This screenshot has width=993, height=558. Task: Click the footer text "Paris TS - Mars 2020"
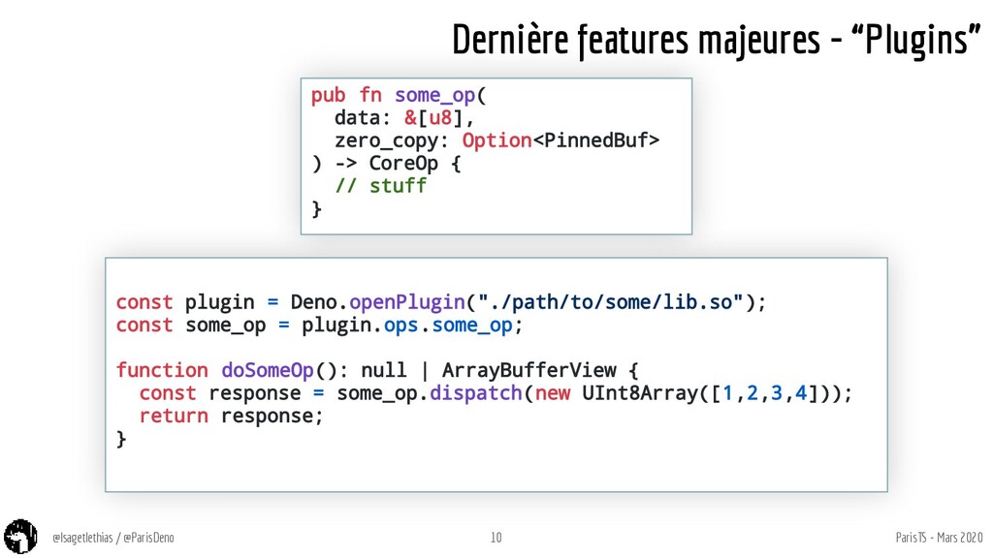pos(939,537)
